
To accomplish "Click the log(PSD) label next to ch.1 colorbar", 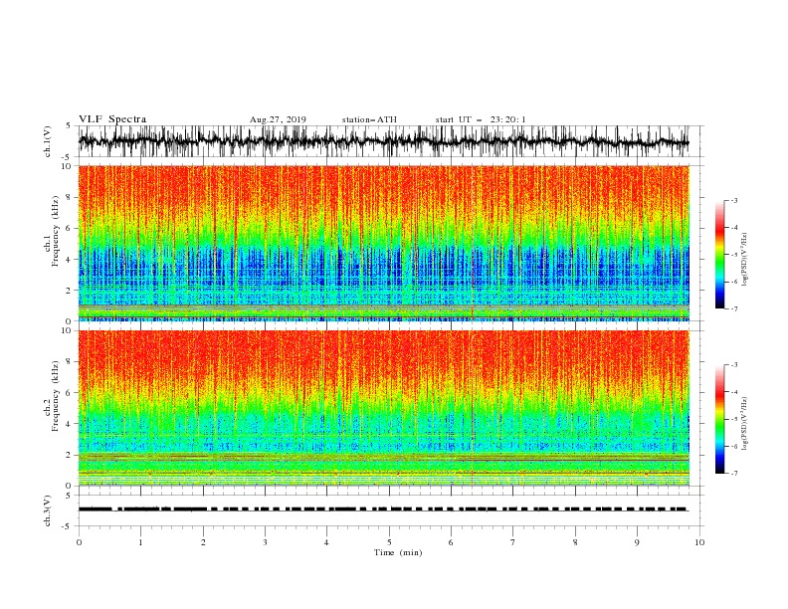I will point(744,260).
